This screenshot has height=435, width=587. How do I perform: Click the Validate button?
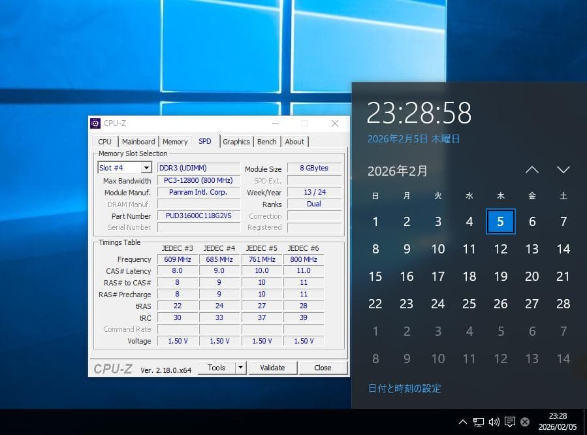point(273,368)
